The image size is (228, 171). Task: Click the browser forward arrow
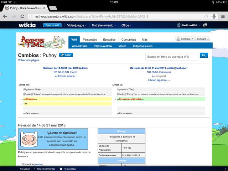tap(14, 16)
